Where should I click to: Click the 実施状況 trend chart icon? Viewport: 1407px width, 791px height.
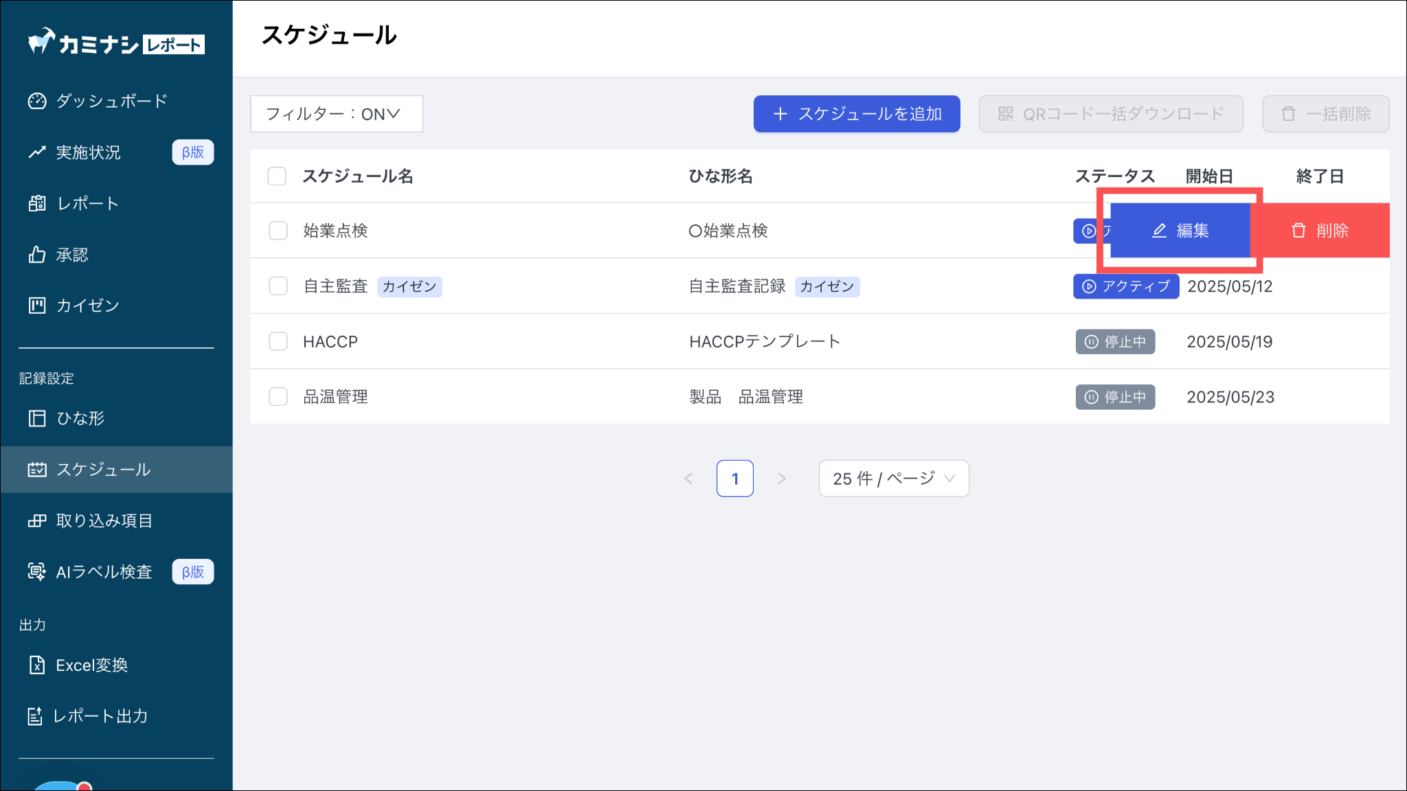(37, 152)
